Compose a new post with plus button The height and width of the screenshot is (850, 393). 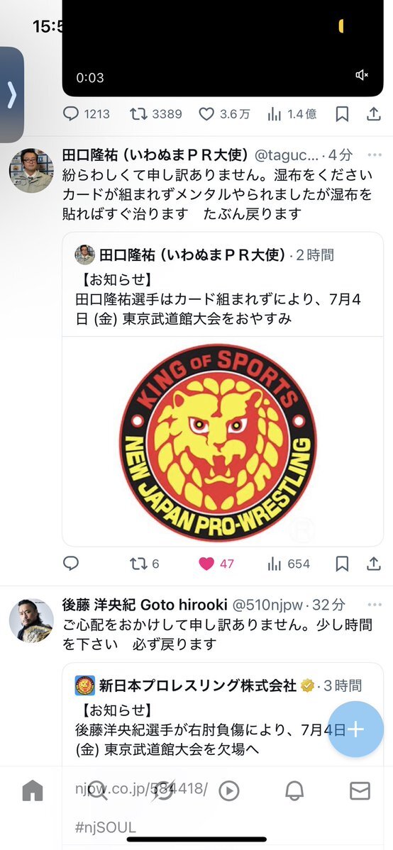tap(355, 729)
